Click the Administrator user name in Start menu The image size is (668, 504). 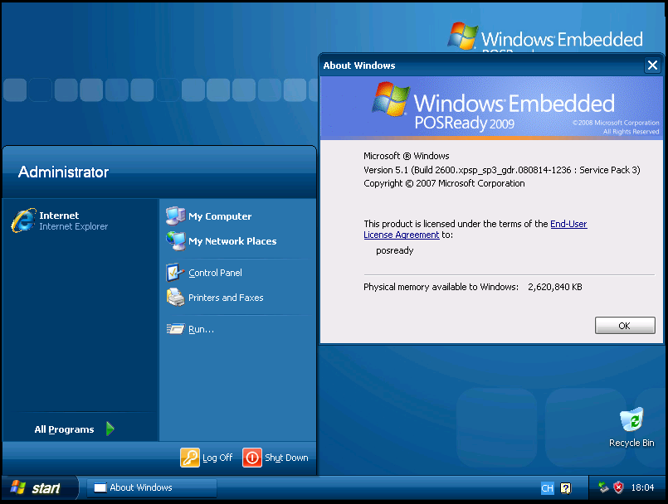pyautogui.click(x=63, y=172)
